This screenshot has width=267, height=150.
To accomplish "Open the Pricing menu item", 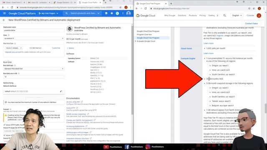I will 202,15.
